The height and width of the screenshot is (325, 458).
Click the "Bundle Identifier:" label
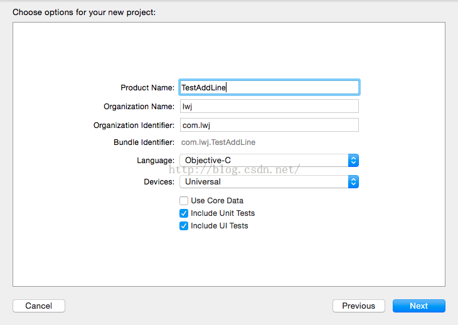pyautogui.click(x=144, y=142)
